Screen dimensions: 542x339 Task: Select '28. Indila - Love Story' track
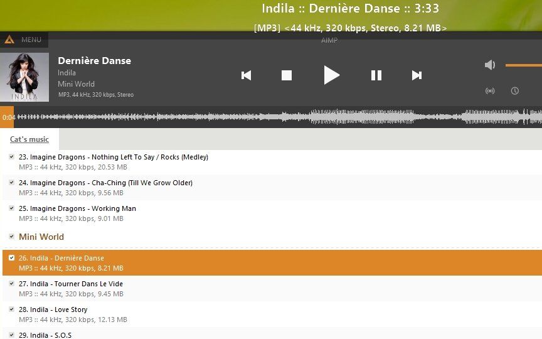[272, 314]
